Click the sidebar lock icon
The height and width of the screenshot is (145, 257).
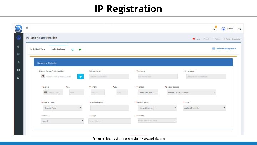pos(19,78)
